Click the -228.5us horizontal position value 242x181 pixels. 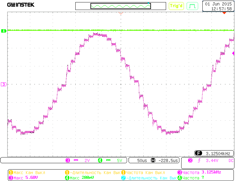[168, 160]
